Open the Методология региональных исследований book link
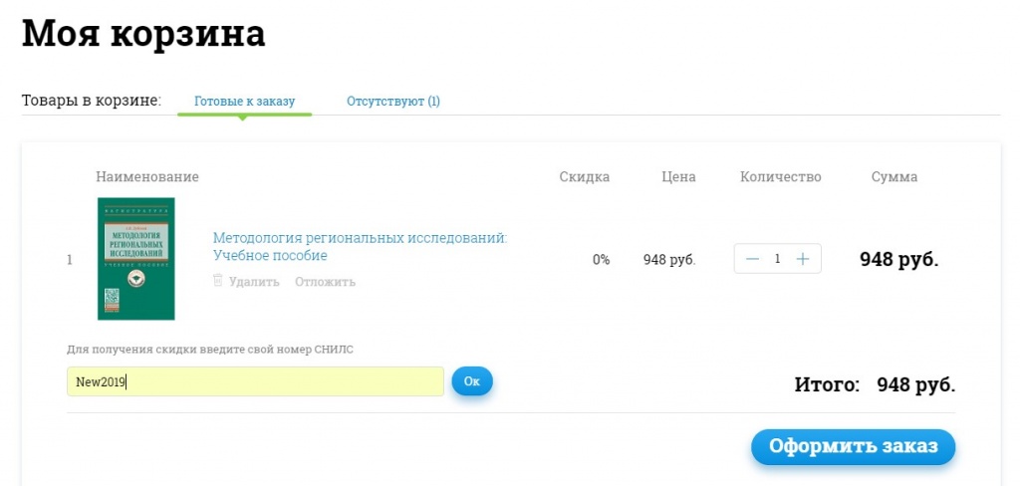 point(360,247)
